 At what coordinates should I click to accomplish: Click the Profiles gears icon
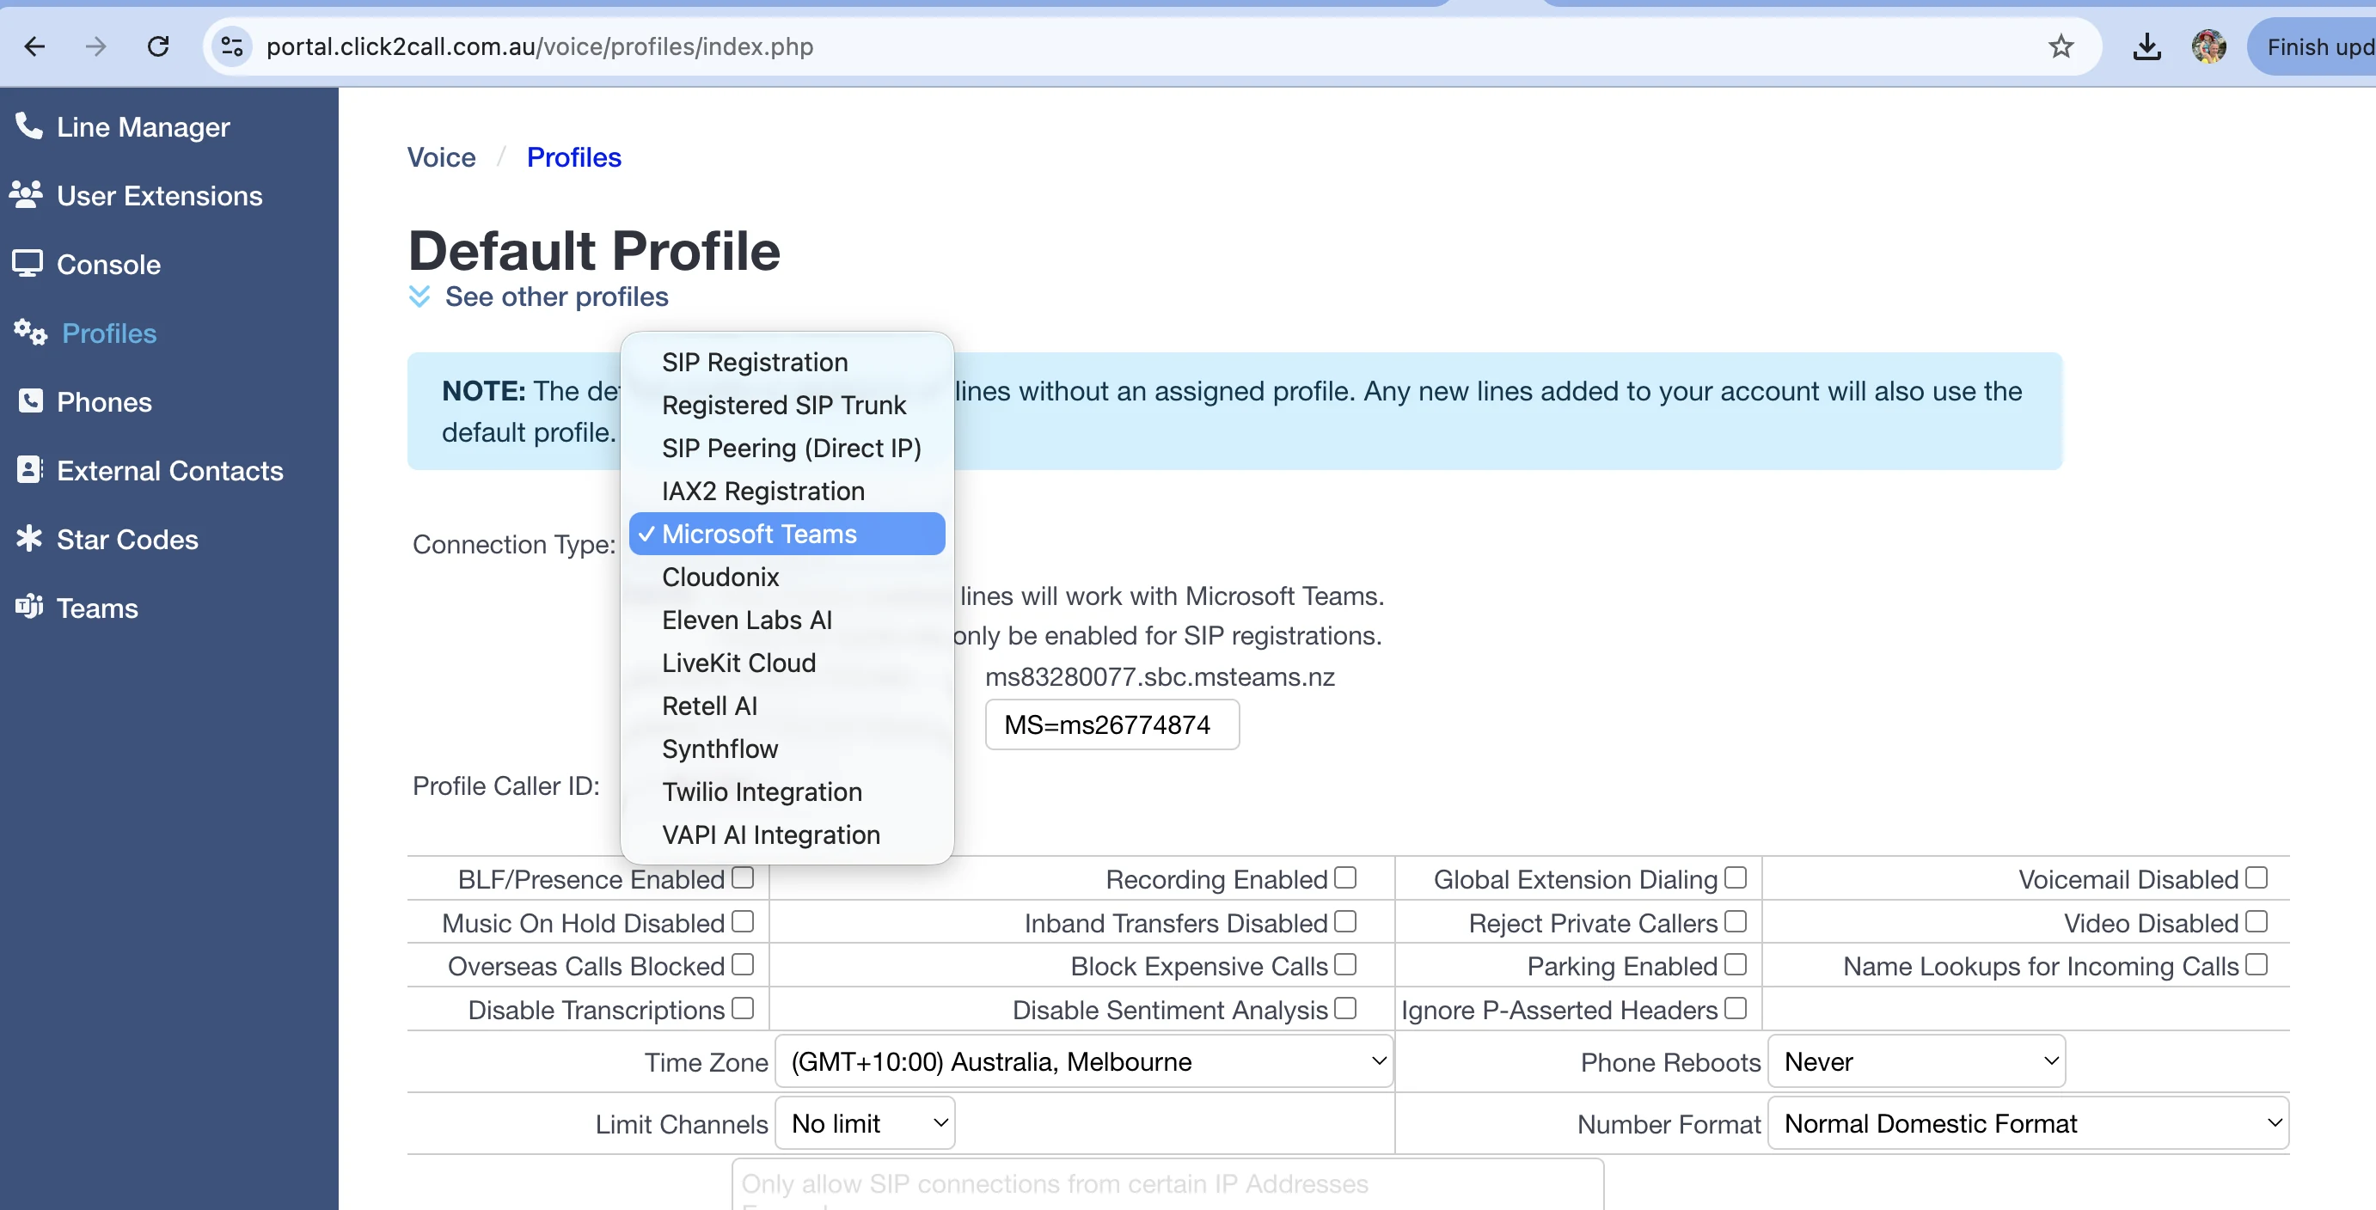click(30, 332)
